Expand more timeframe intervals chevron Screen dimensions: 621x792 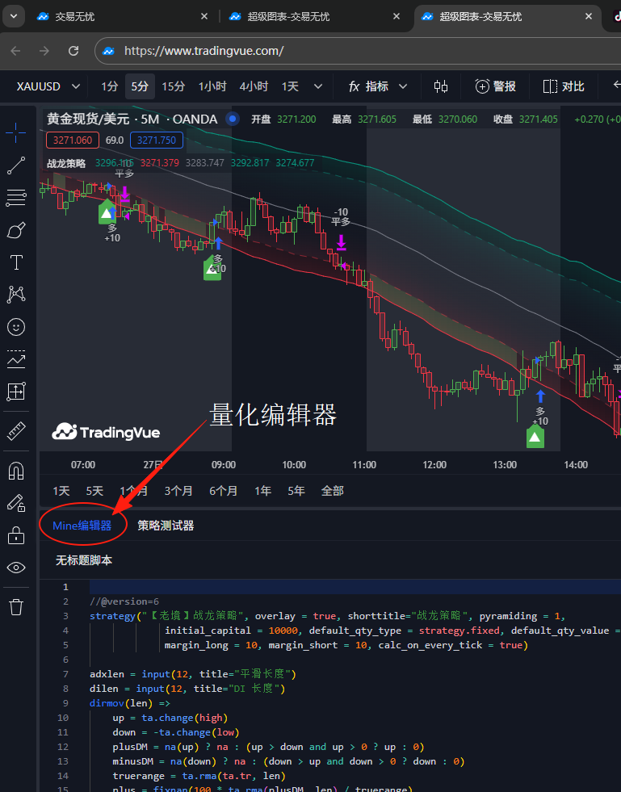[x=318, y=86]
